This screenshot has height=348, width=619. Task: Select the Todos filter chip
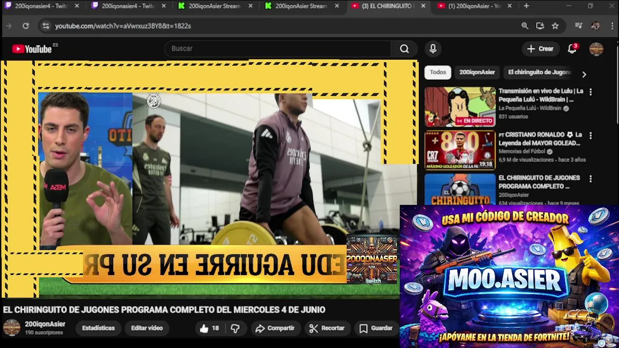coord(438,72)
